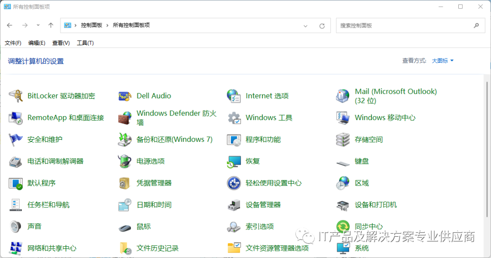Open the 区域 globe and clock icon
This screenshot has width=491, height=258.
[343, 183]
